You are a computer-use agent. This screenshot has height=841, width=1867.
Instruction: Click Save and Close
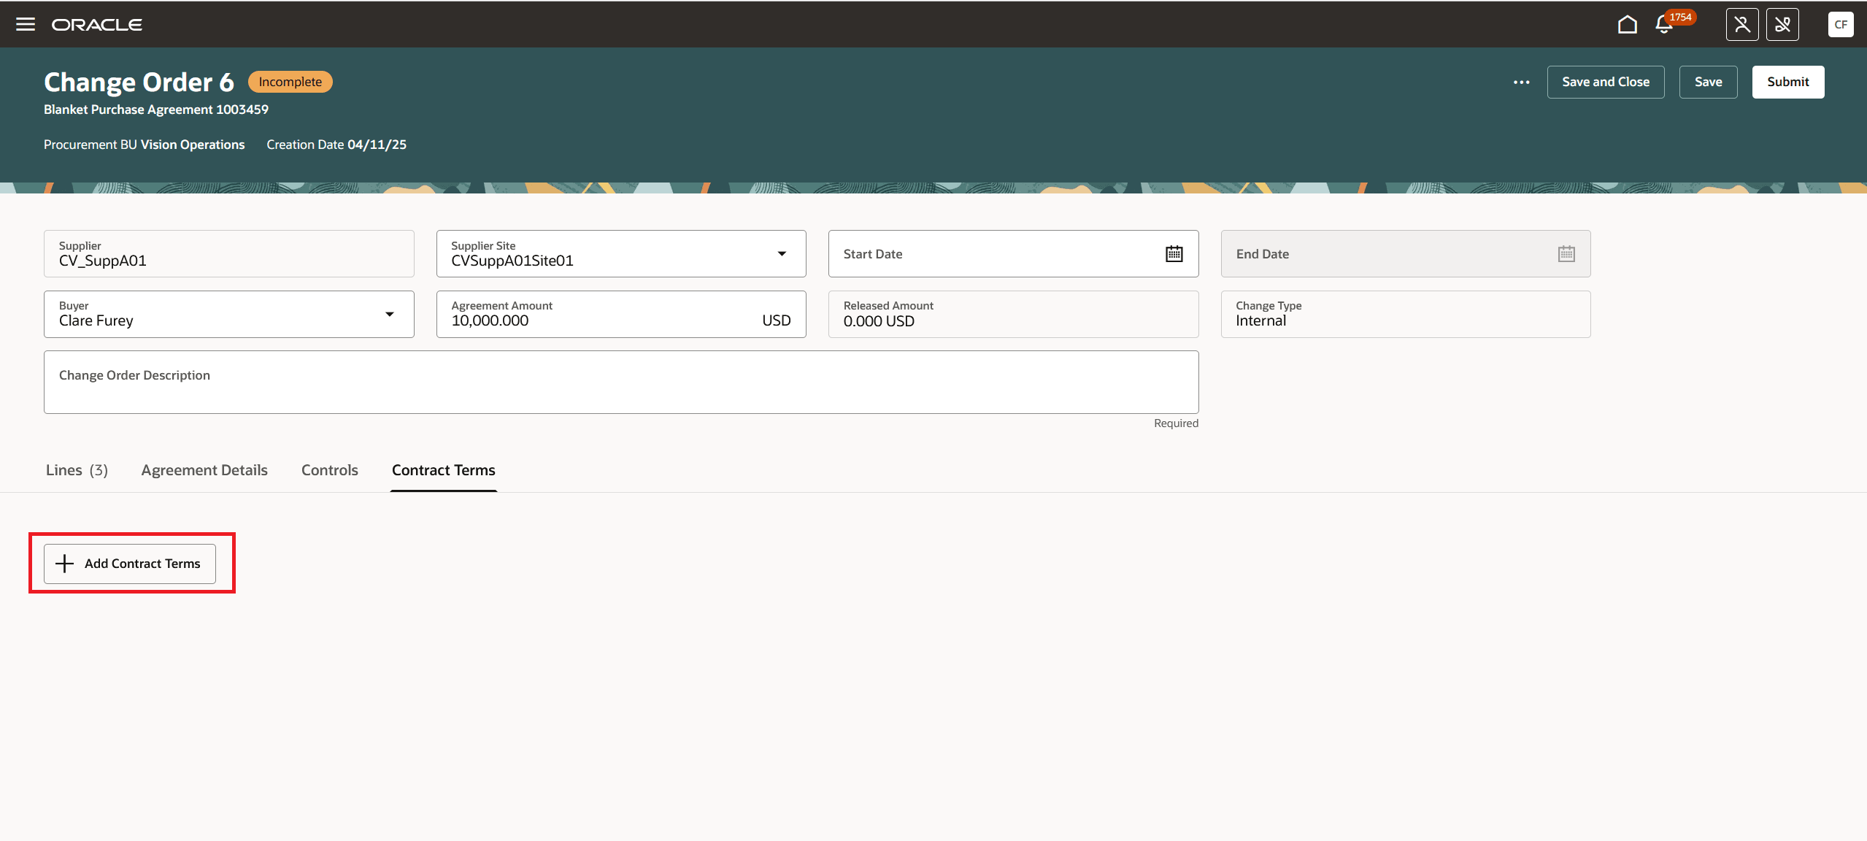[x=1605, y=82]
